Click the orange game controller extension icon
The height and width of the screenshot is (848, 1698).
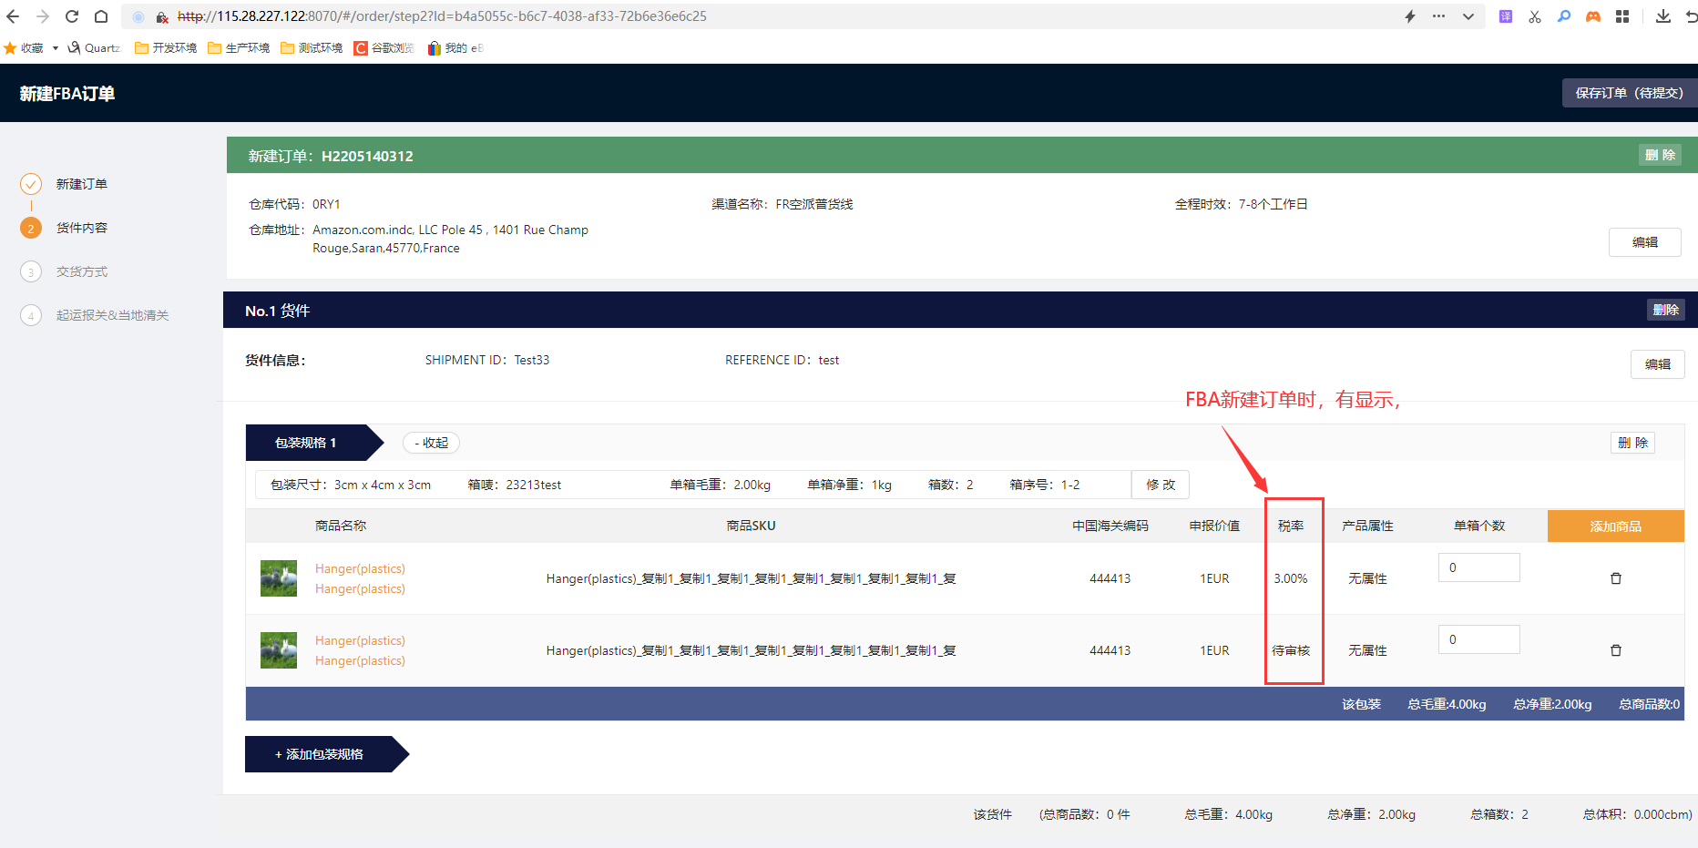pos(1593,16)
